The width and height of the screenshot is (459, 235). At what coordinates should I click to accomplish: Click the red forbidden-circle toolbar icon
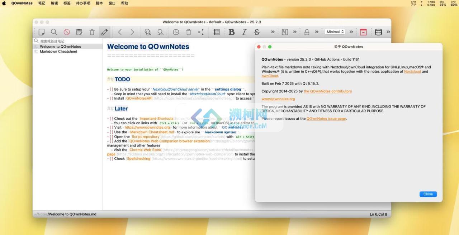click(x=67, y=32)
